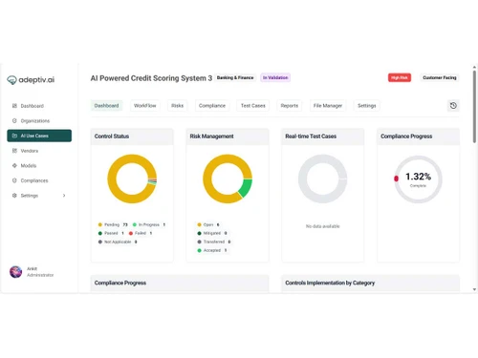Click the 'No data available' text
478x358 pixels.
tap(323, 226)
